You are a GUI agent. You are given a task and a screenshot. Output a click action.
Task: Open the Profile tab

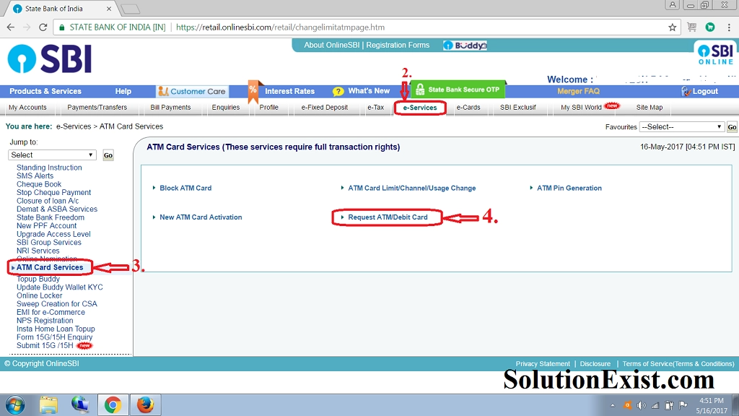click(x=268, y=108)
